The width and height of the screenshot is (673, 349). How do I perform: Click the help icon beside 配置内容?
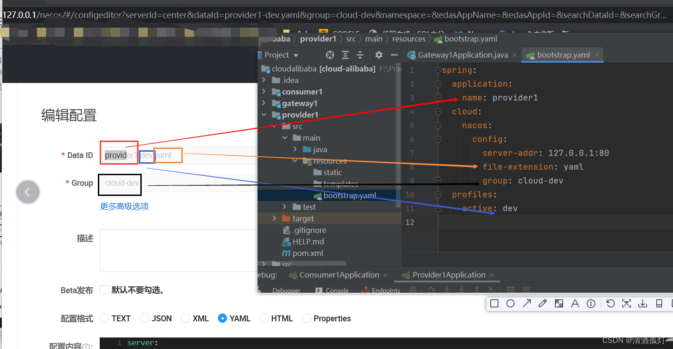pos(87,346)
